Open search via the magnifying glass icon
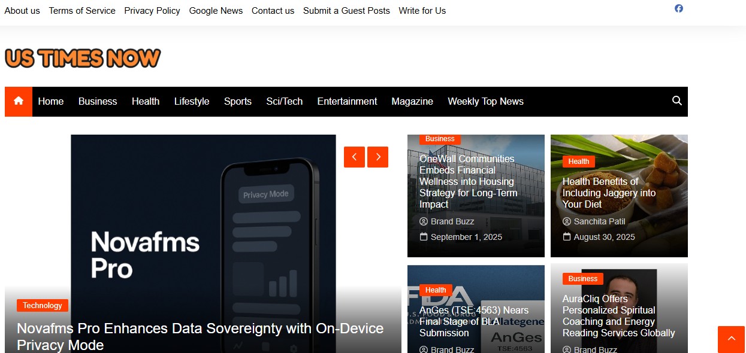The width and height of the screenshot is (746, 353). pyautogui.click(x=677, y=101)
